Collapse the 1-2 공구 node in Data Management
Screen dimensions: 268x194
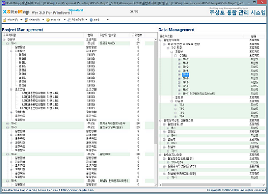(168, 48)
